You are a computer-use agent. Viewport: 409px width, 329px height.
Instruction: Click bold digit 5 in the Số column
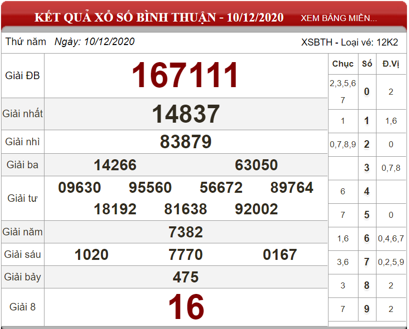coord(366,215)
